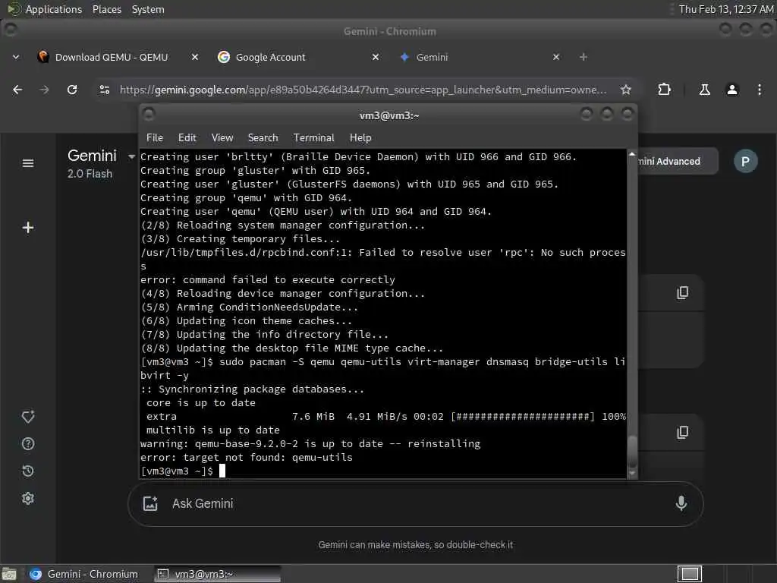This screenshot has width=777, height=583.
Task: Open the Extensions puzzle icon
Action: (x=664, y=90)
